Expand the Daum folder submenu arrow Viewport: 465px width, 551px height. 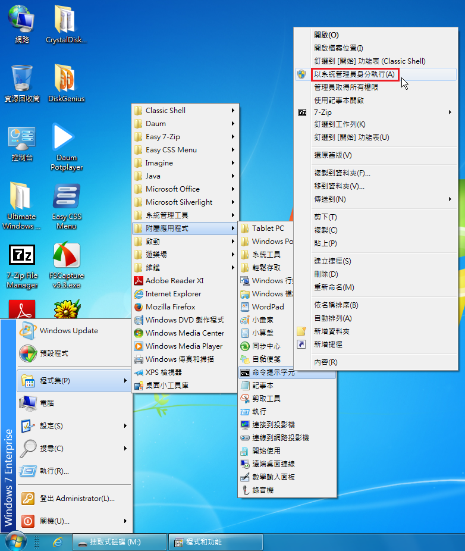click(233, 123)
